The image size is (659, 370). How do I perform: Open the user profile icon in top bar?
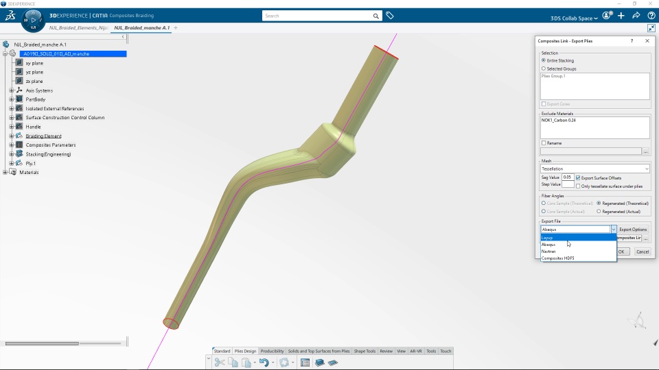(606, 16)
